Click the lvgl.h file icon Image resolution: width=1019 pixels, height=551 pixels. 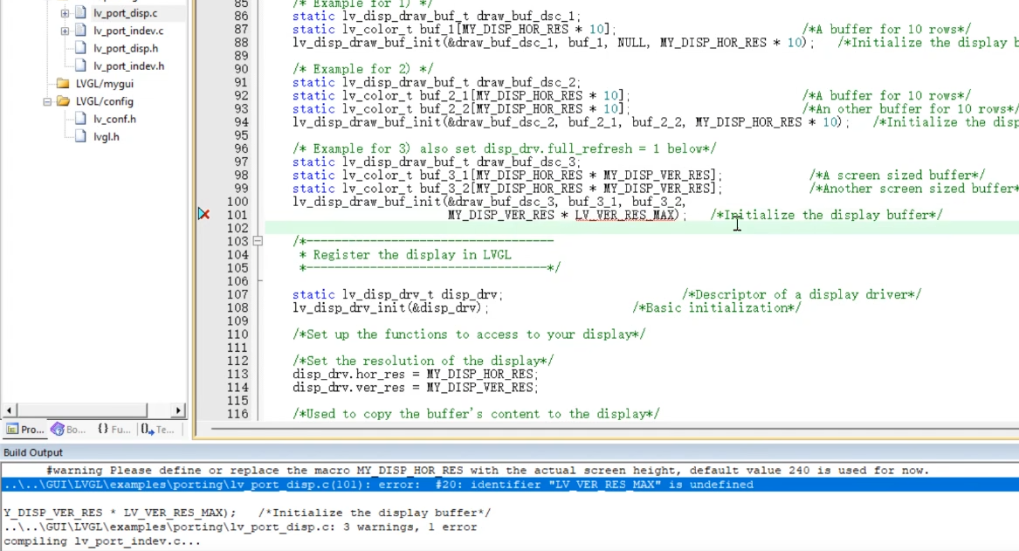pyautogui.click(x=80, y=136)
